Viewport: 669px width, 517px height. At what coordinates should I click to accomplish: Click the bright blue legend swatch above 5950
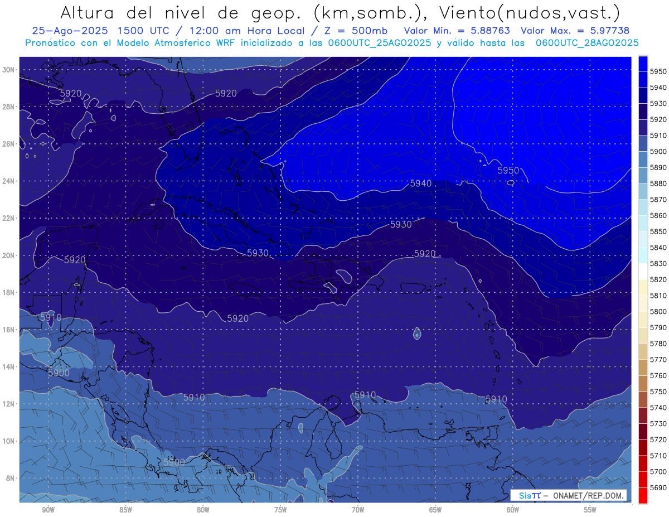coord(643,64)
